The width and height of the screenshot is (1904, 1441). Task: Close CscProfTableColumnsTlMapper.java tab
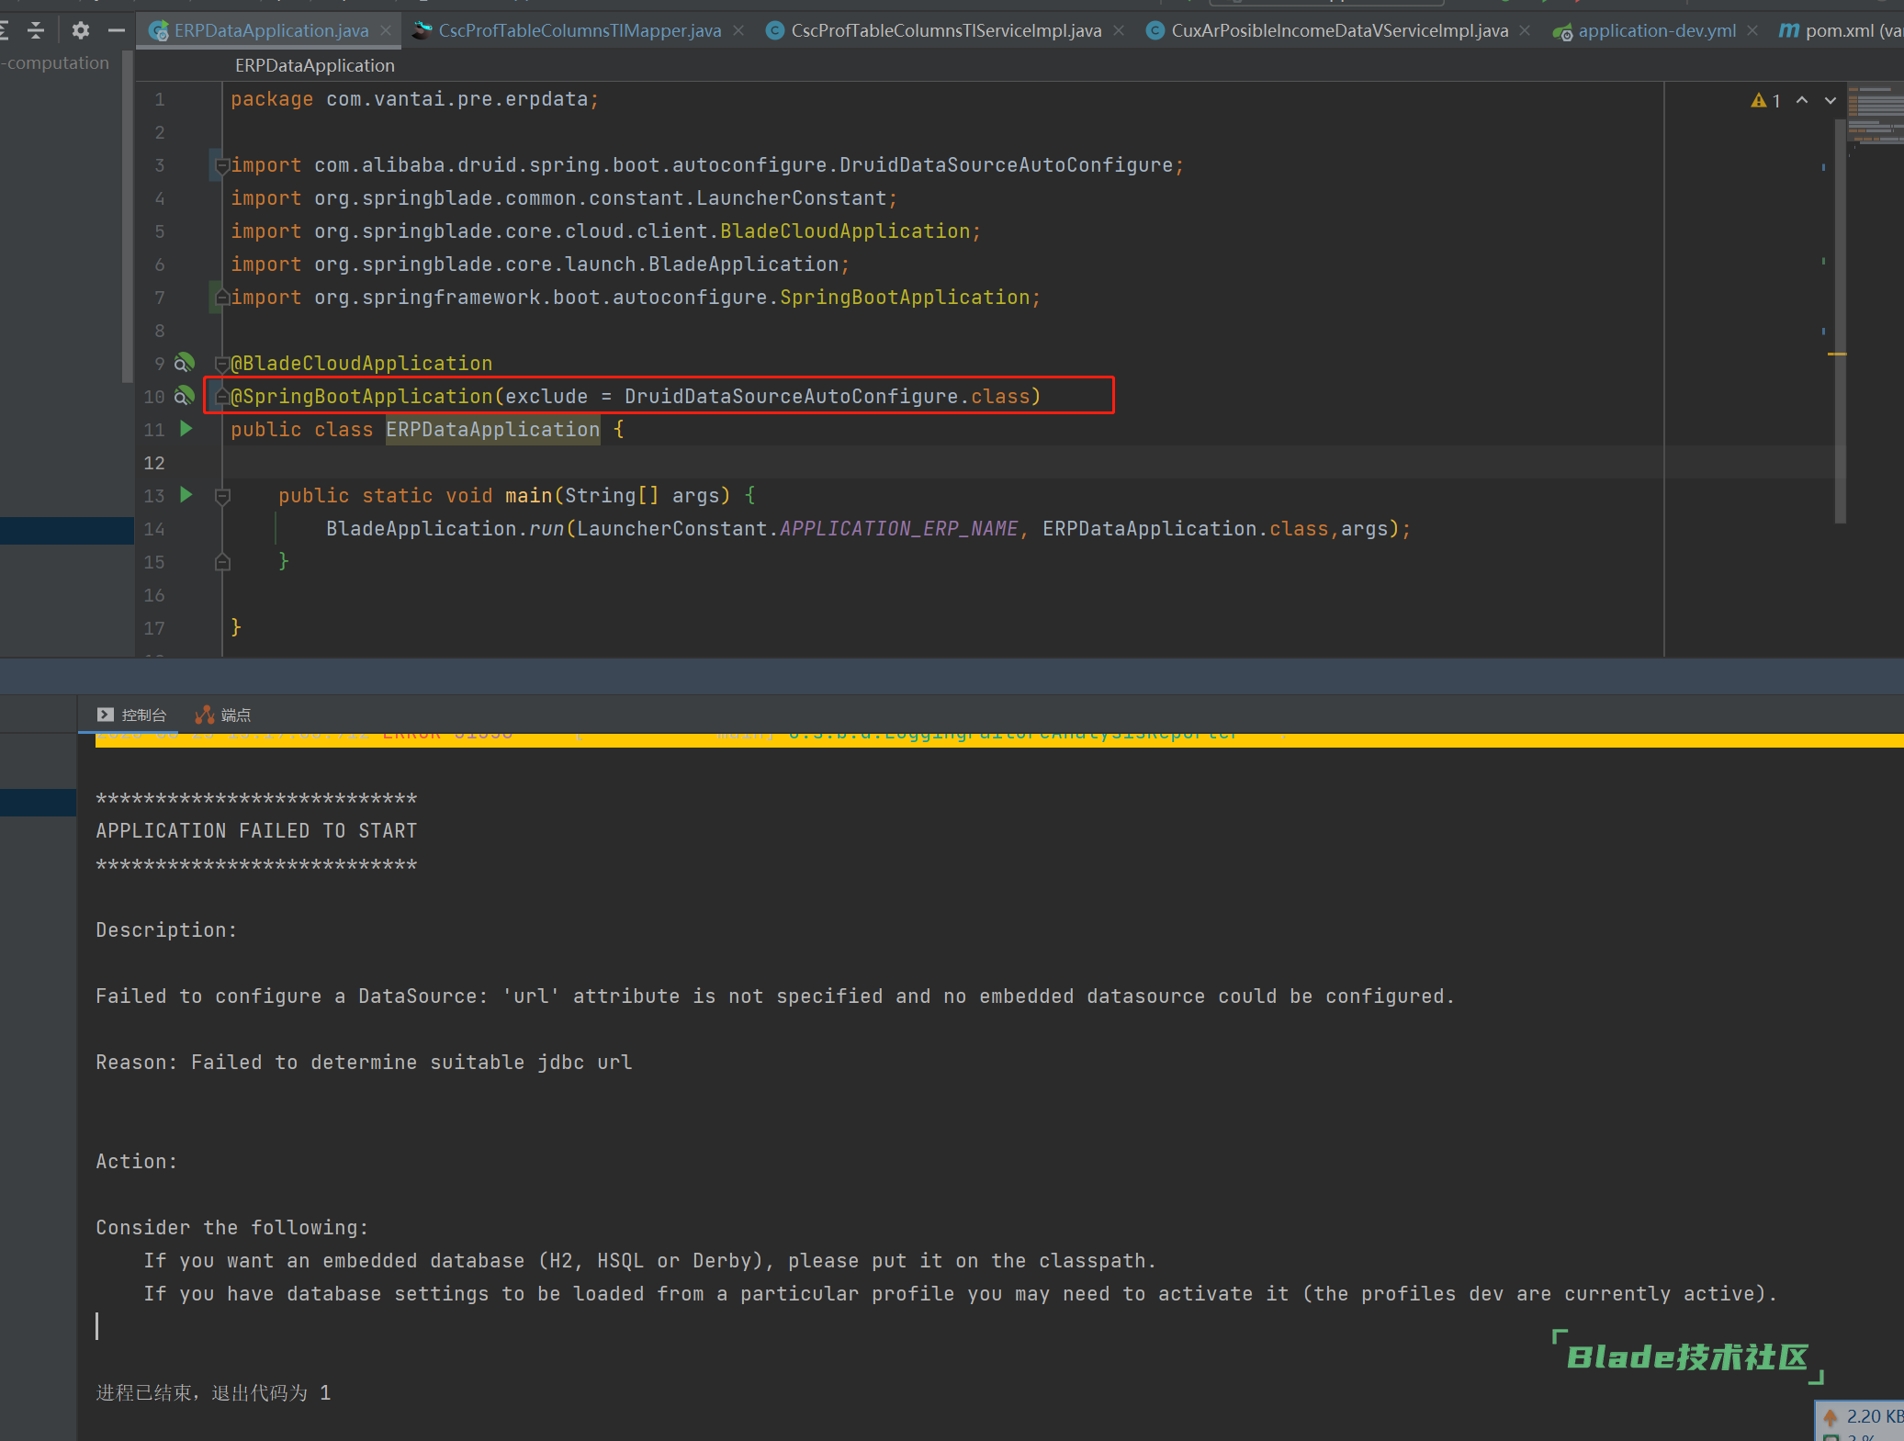[738, 30]
